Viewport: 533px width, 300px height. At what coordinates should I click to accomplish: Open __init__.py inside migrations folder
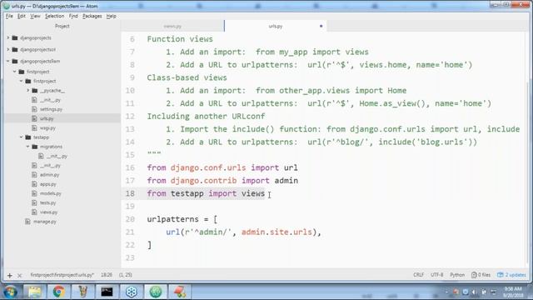[57, 156]
